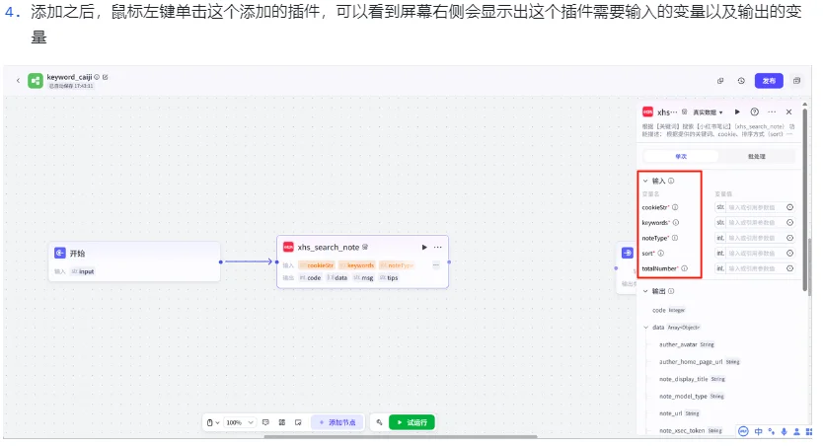Click info icon beside cookieStr

tap(675, 207)
